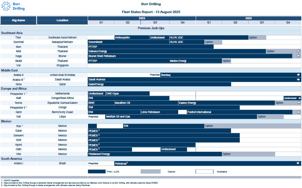Click the QatarEnergy contract bar
This screenshot has width=302, height=188.
[x=160, y=84]
